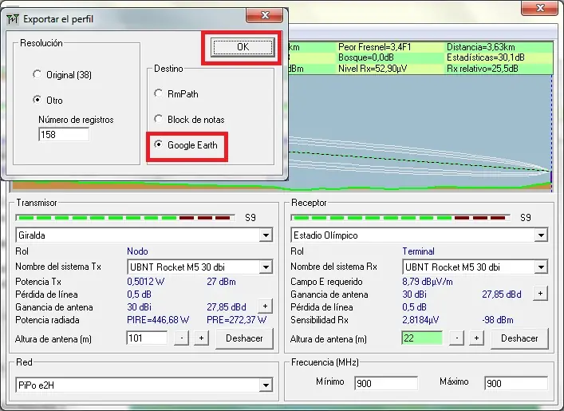Open the PiPo e2H network dropdown
Screen dimensions: 564x411
[x=266, y=385]
